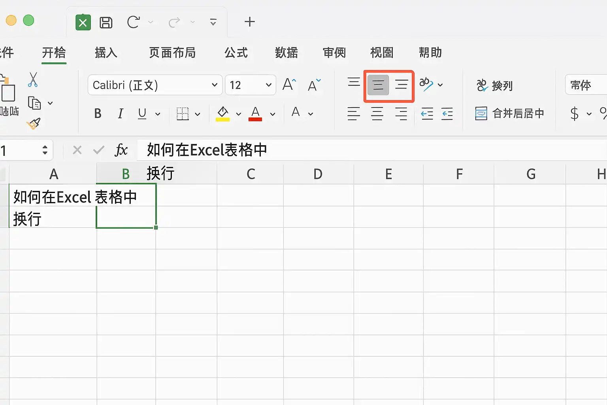Click the Save floppy disk icon

click(106, 22)
